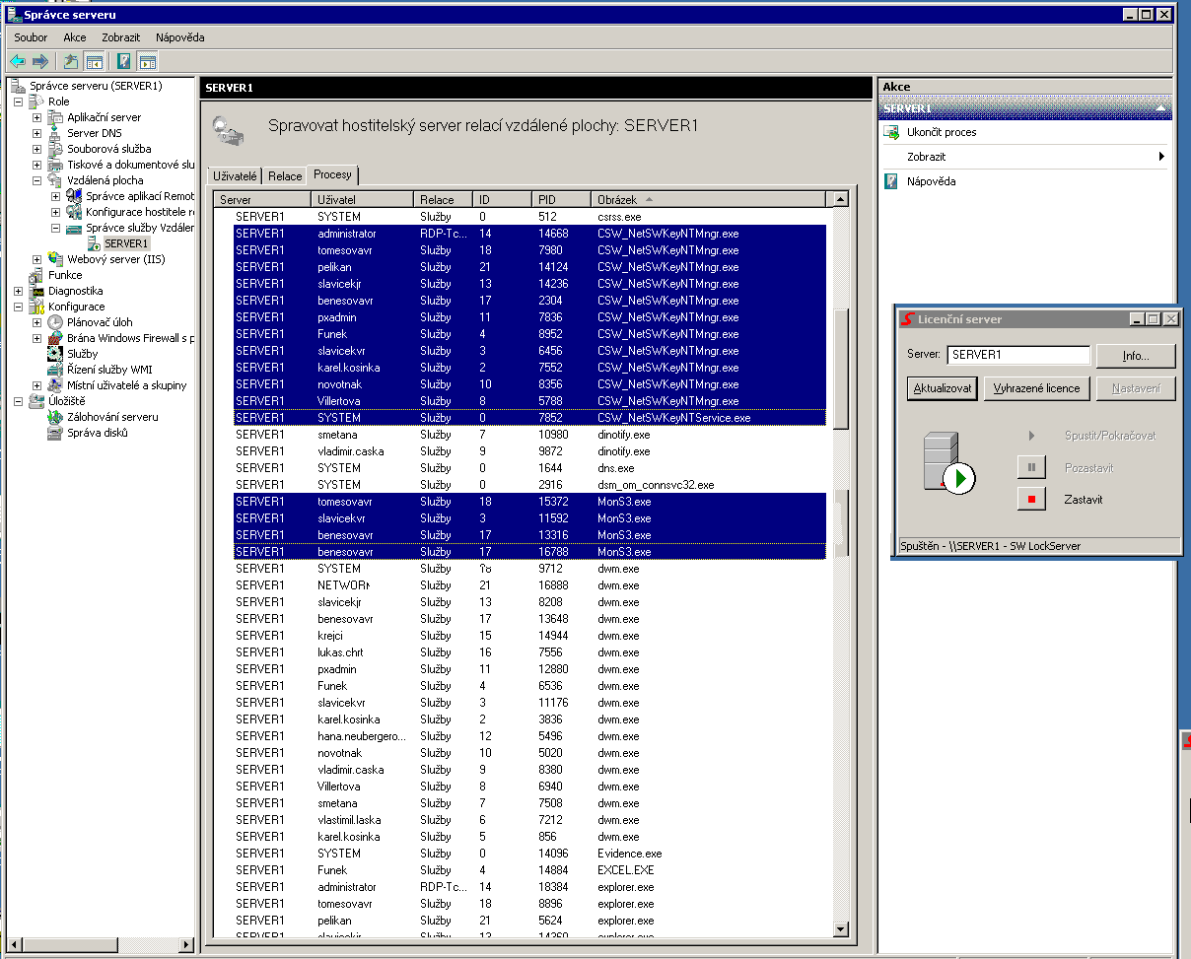
Task: Expand the Diagnostika tree node
Action: point(19,291)
